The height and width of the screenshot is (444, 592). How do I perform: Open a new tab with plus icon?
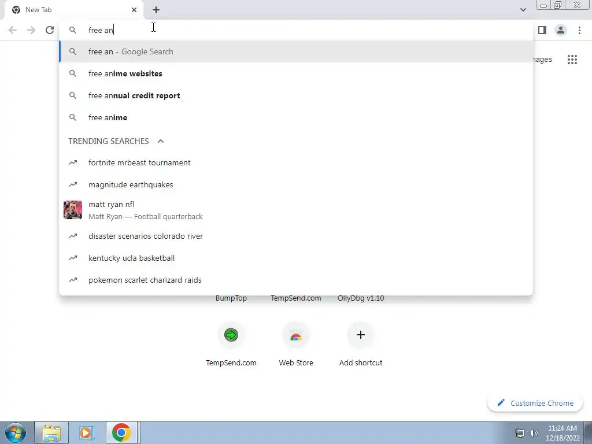[x=156, y=10]
